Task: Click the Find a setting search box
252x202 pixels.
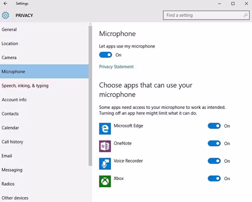Action: point(206,15)
